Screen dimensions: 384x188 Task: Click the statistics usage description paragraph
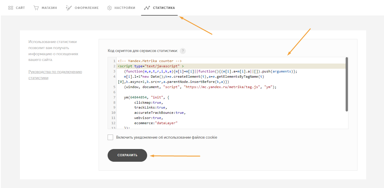click(53, 51)
